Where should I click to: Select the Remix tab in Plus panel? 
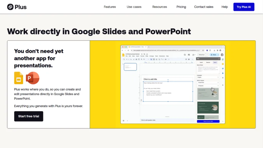pos(215,62)
